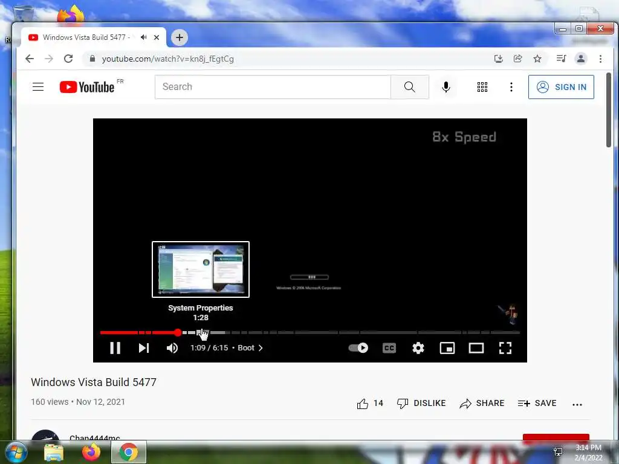This screenshot has width=619, height=464.
Task: Toggle the autoplay switch in player
Action: click(x=358, y=347)
